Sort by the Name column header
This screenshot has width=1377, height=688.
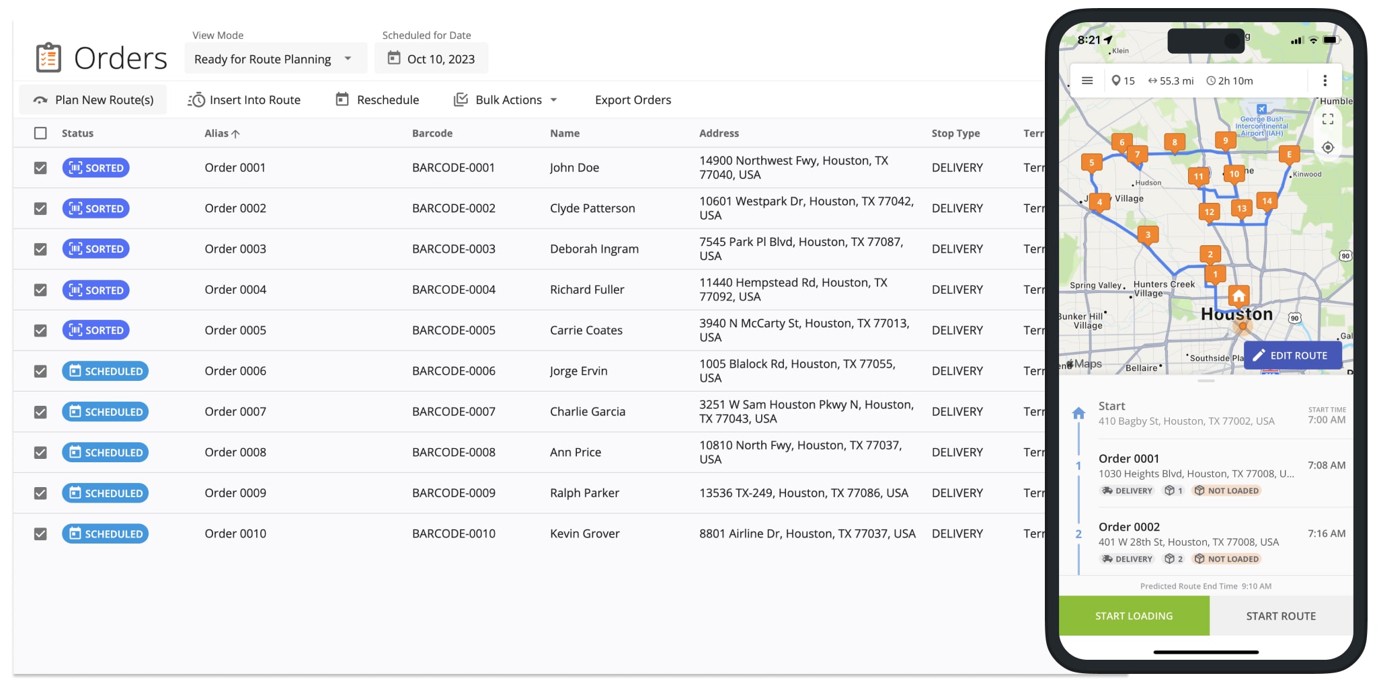(x=565, y=133)
